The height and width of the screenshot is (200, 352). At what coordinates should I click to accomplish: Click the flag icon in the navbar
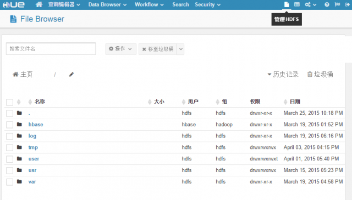coord(337,4)
